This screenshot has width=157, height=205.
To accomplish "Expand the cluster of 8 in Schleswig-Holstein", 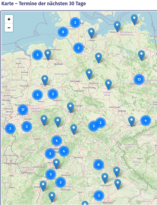I will tap(63, 32).
